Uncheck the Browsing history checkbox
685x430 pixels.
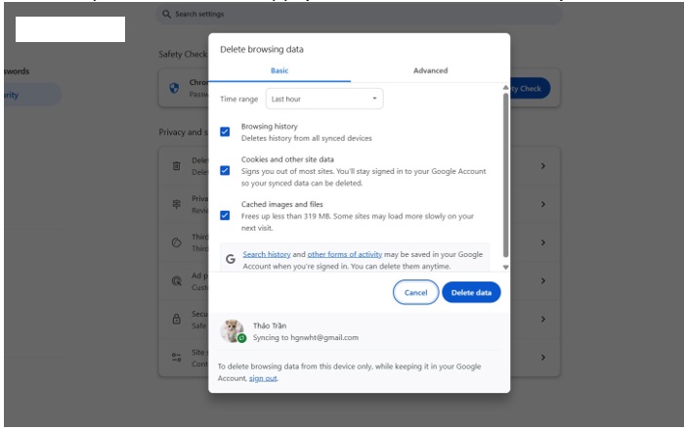226,132
